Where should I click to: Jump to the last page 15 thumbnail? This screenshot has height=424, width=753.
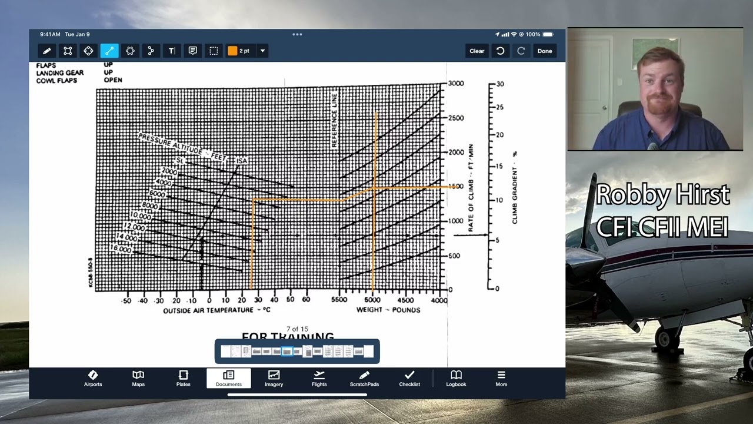(x=368, y=352)
